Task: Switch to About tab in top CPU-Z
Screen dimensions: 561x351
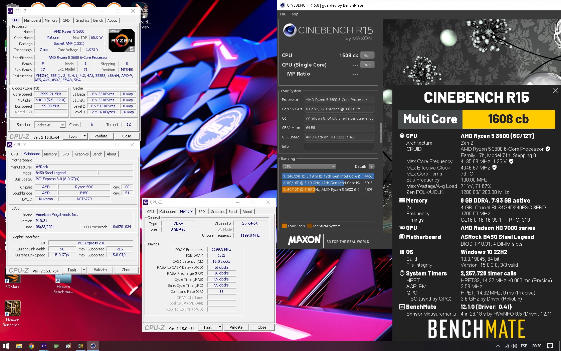Action: (x=112, y=20)
